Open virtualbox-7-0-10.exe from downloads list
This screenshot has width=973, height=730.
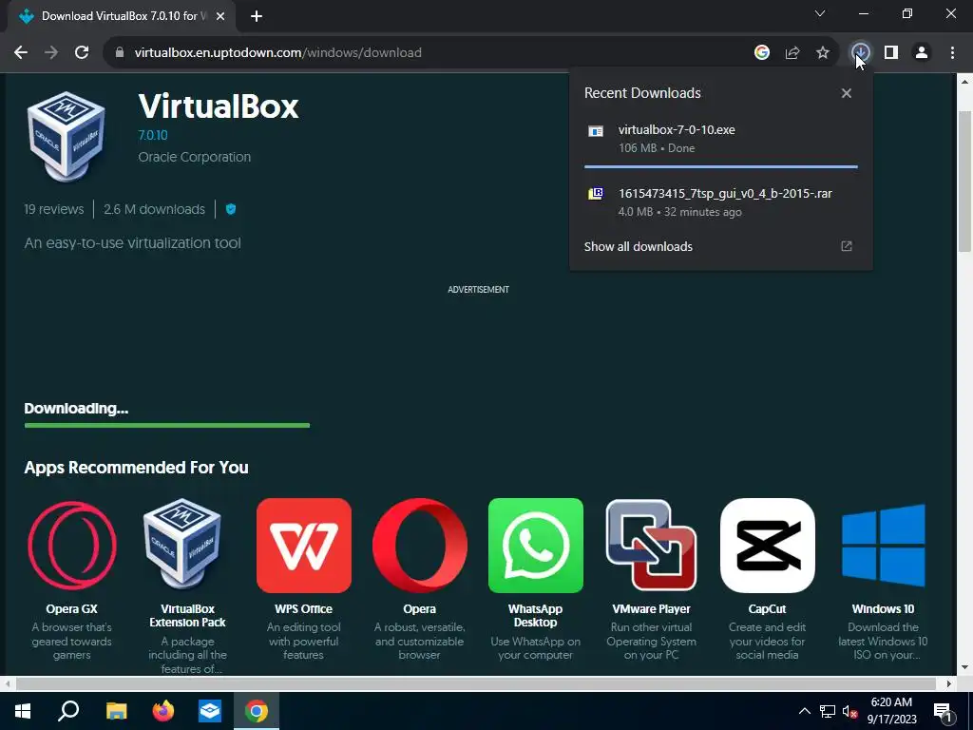click(x=721, y=139)
